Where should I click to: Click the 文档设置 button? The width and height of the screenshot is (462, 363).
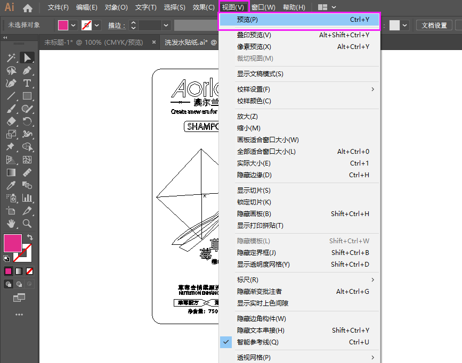(x=436, y=24)
